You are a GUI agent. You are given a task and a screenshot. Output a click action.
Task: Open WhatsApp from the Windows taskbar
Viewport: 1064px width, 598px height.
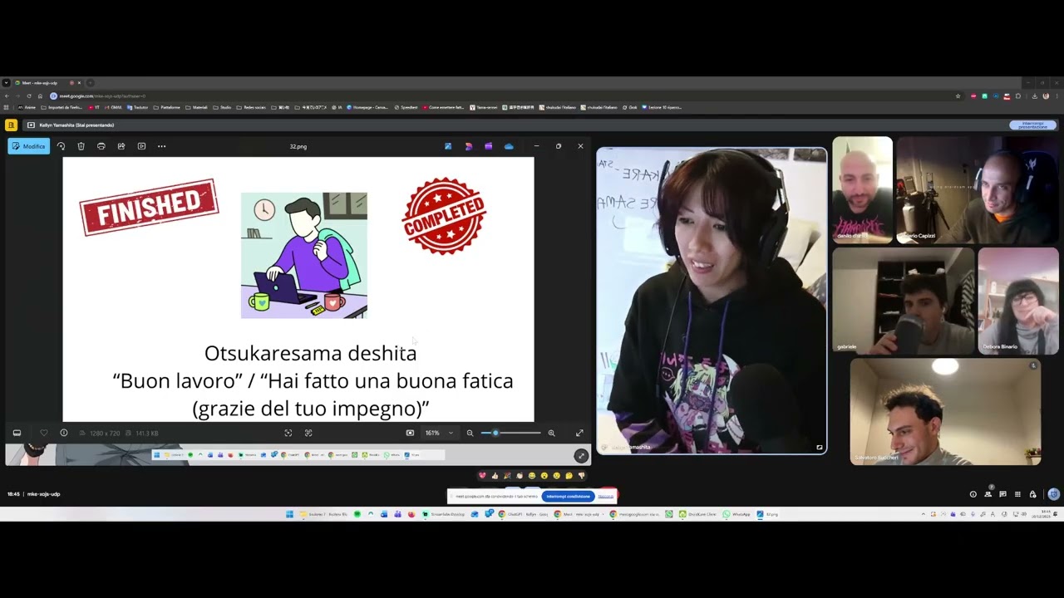point(737,514)
